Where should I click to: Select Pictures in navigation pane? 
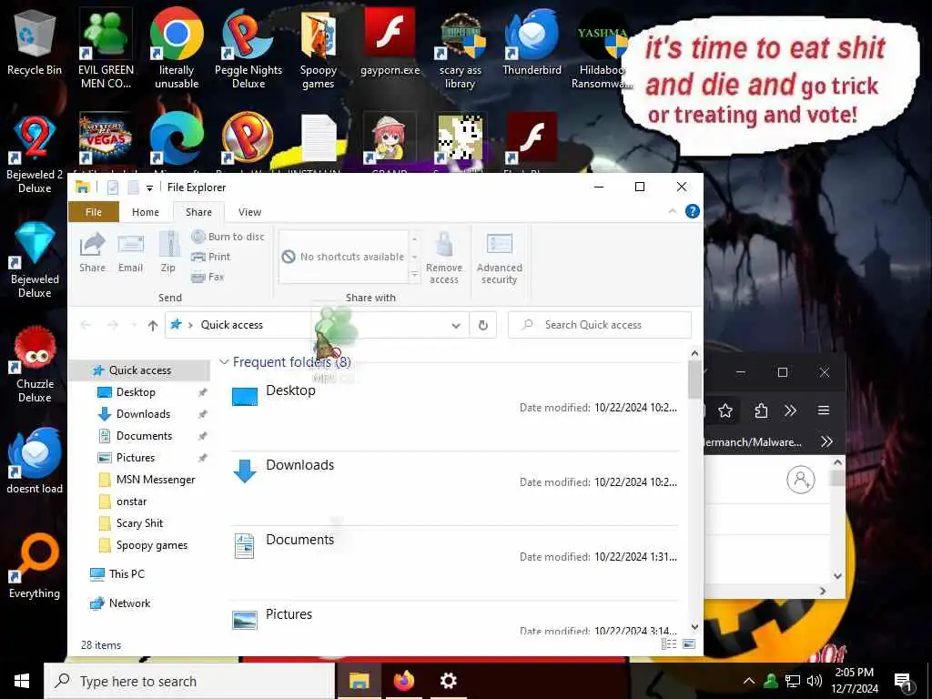pos(136,458)
